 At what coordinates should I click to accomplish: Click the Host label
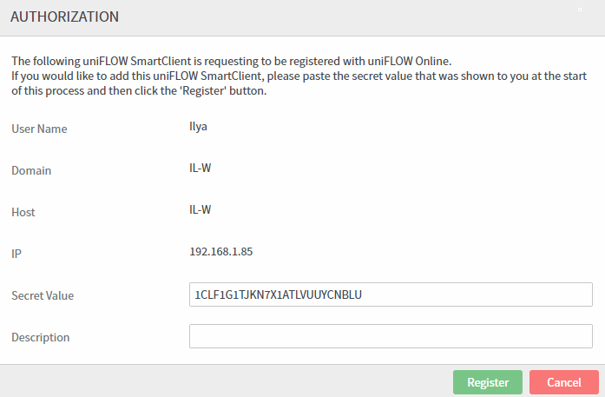pos(23,212)
